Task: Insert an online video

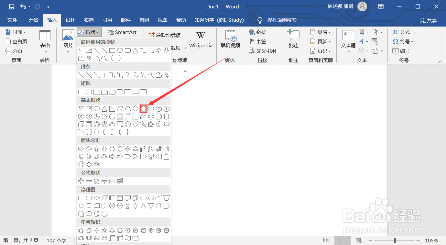Action: pyautogui.click(x=230, y=40)
